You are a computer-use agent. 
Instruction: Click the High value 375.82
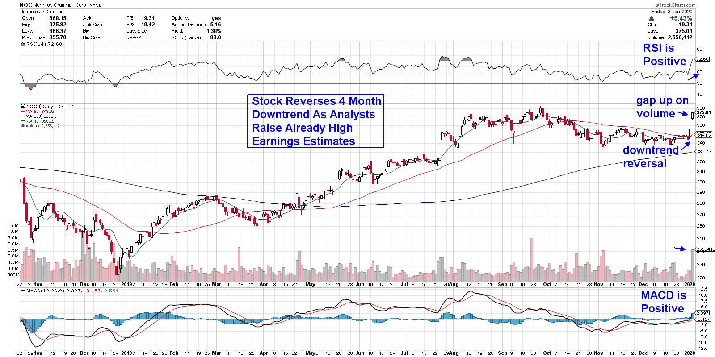(57, 25)
